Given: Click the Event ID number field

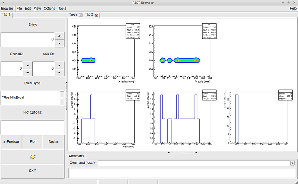Looking at the screenshot, I should click(12, 69).
